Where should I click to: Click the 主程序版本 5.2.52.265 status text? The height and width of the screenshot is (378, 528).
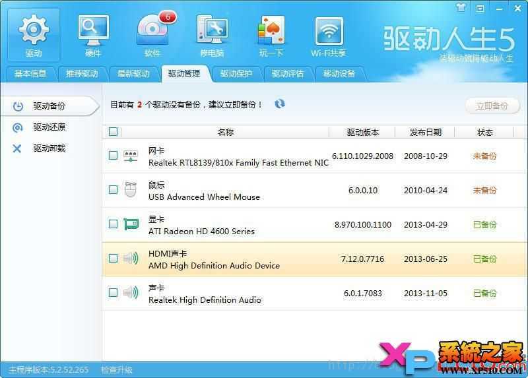(x=48, y=370)
